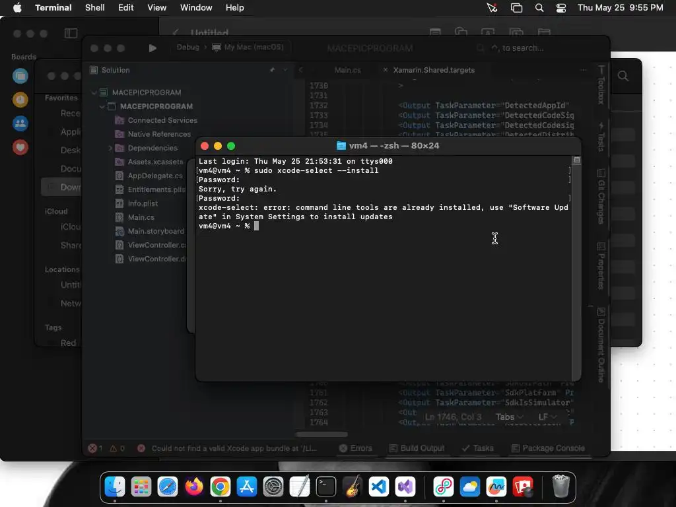The width and height of the screenshot is (676, 507).
Task: Launch GarageBand from the dock
Action: 353,487
